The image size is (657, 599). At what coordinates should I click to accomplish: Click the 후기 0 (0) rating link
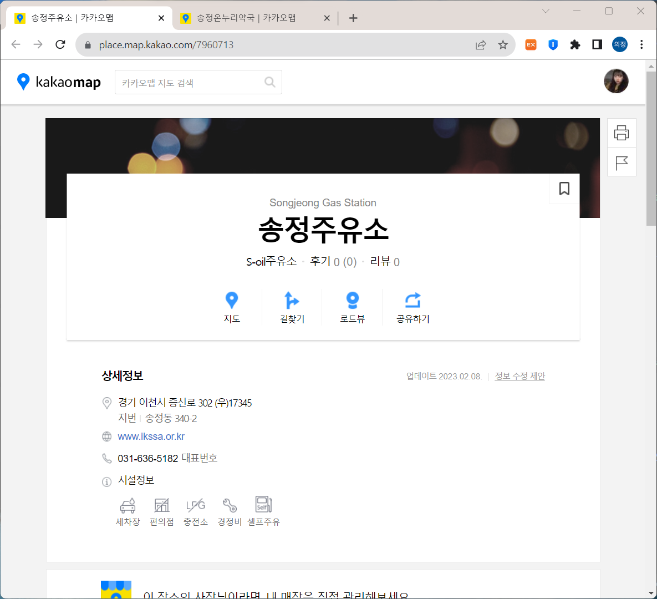point(333,262)
